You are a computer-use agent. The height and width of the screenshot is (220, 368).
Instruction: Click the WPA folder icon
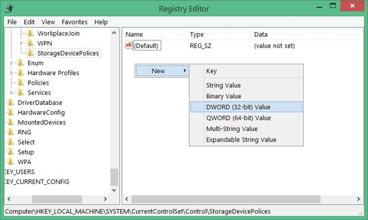pos(11,162)
